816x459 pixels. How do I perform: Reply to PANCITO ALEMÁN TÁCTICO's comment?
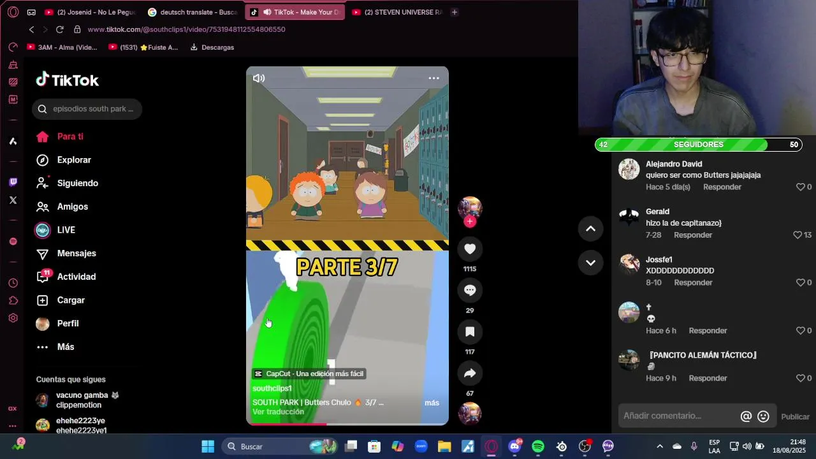click(x=708, y=378)
